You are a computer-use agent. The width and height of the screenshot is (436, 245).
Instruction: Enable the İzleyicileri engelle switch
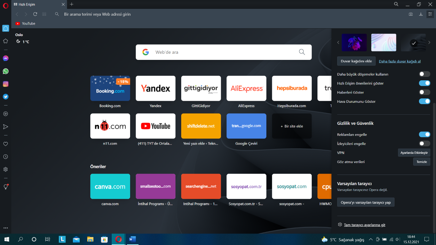click(424, 144)
